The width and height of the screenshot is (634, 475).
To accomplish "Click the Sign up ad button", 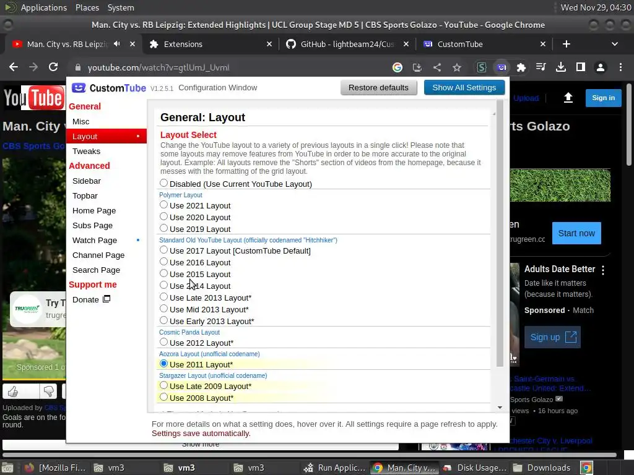I will [552, 337].
